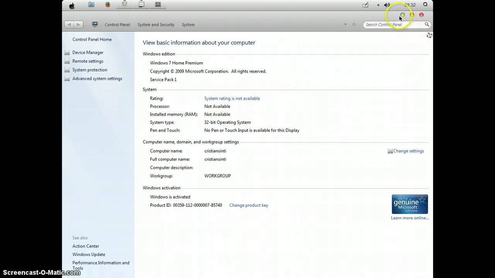Image resolution: width=495 pixels, height=278 pixels.
Task: Click the Service Pack 1 text
Action: [x=163, y=80]
